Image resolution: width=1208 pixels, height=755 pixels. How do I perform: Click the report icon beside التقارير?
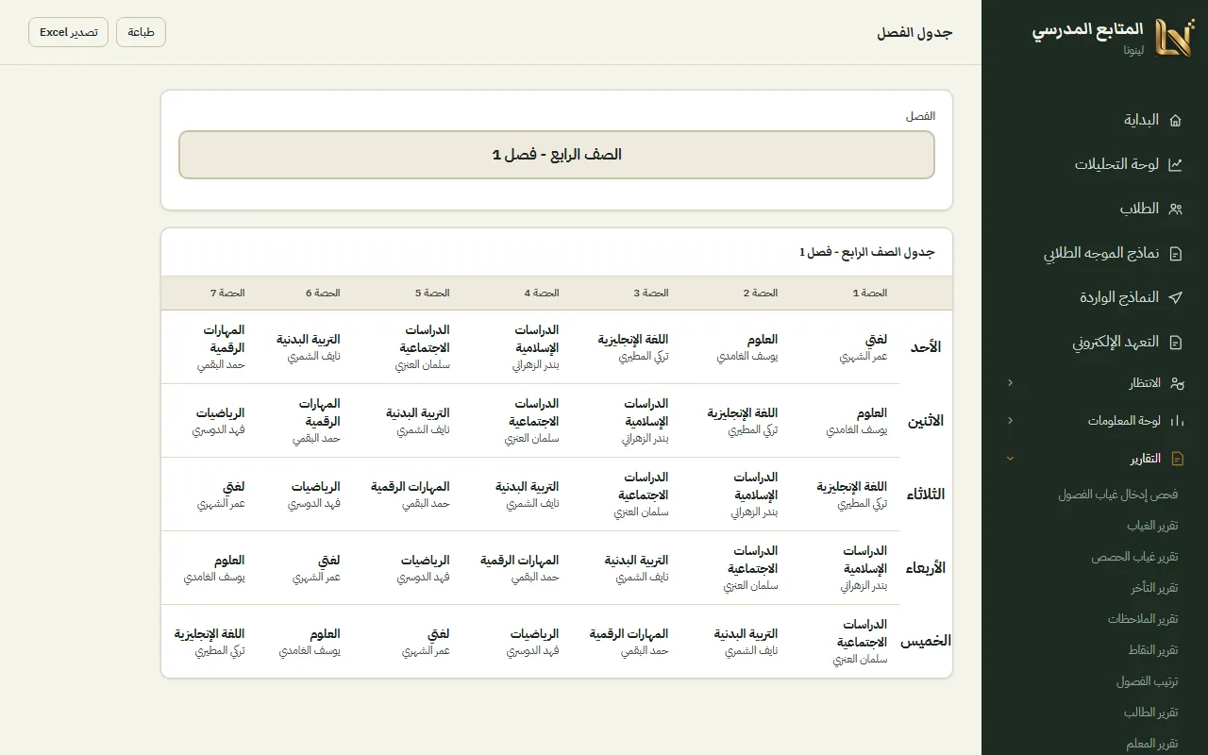(1176, 459)
